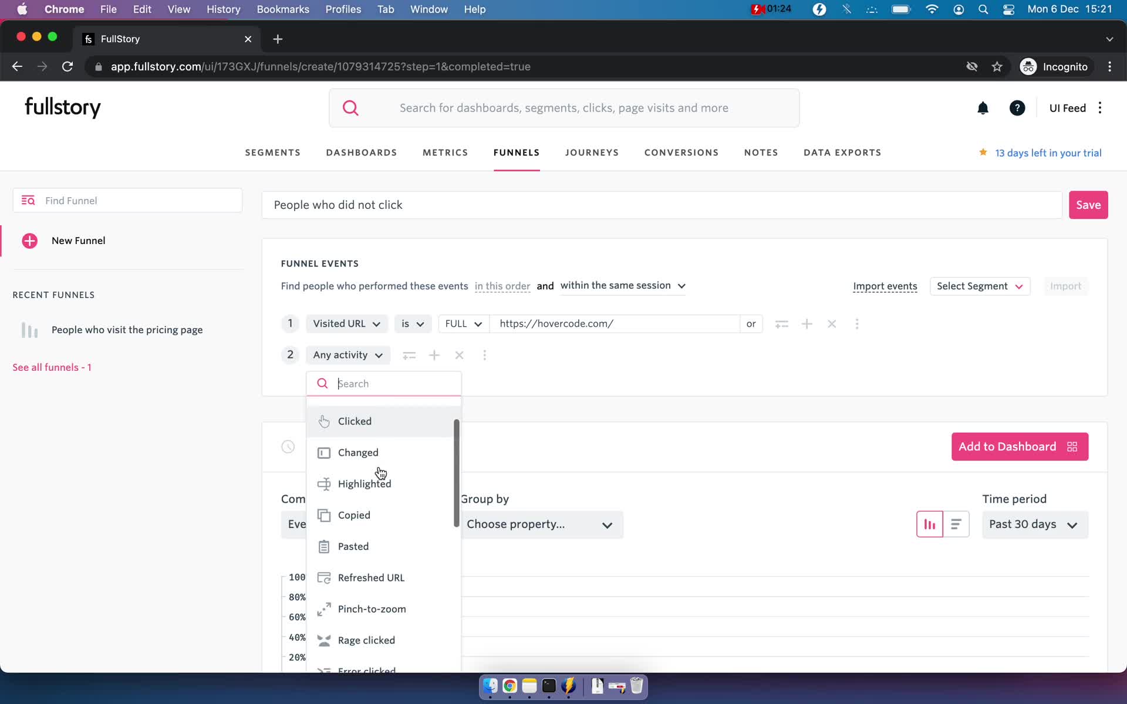Select the Highlighted activity type
Image resolution: width=1127 pixels, height=704 pixels.
363,483
